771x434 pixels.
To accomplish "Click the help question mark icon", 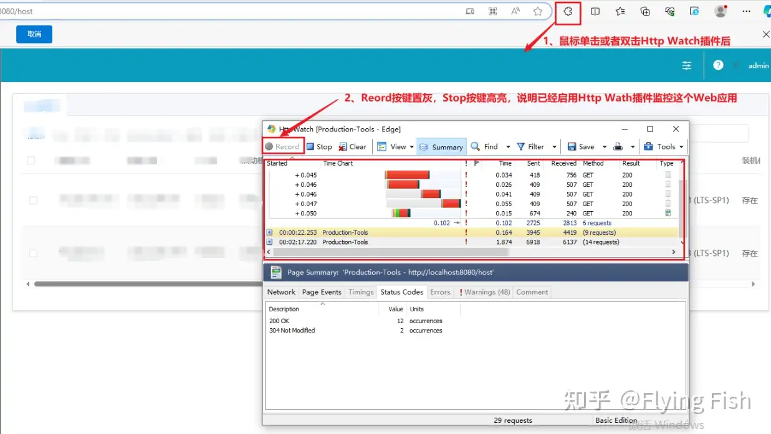I will point(718,65).
